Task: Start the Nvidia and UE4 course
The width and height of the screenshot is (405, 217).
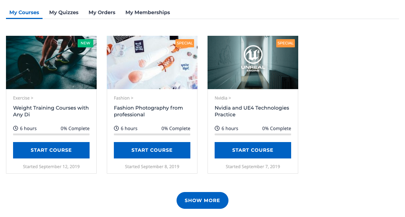Action: (253, 150)
